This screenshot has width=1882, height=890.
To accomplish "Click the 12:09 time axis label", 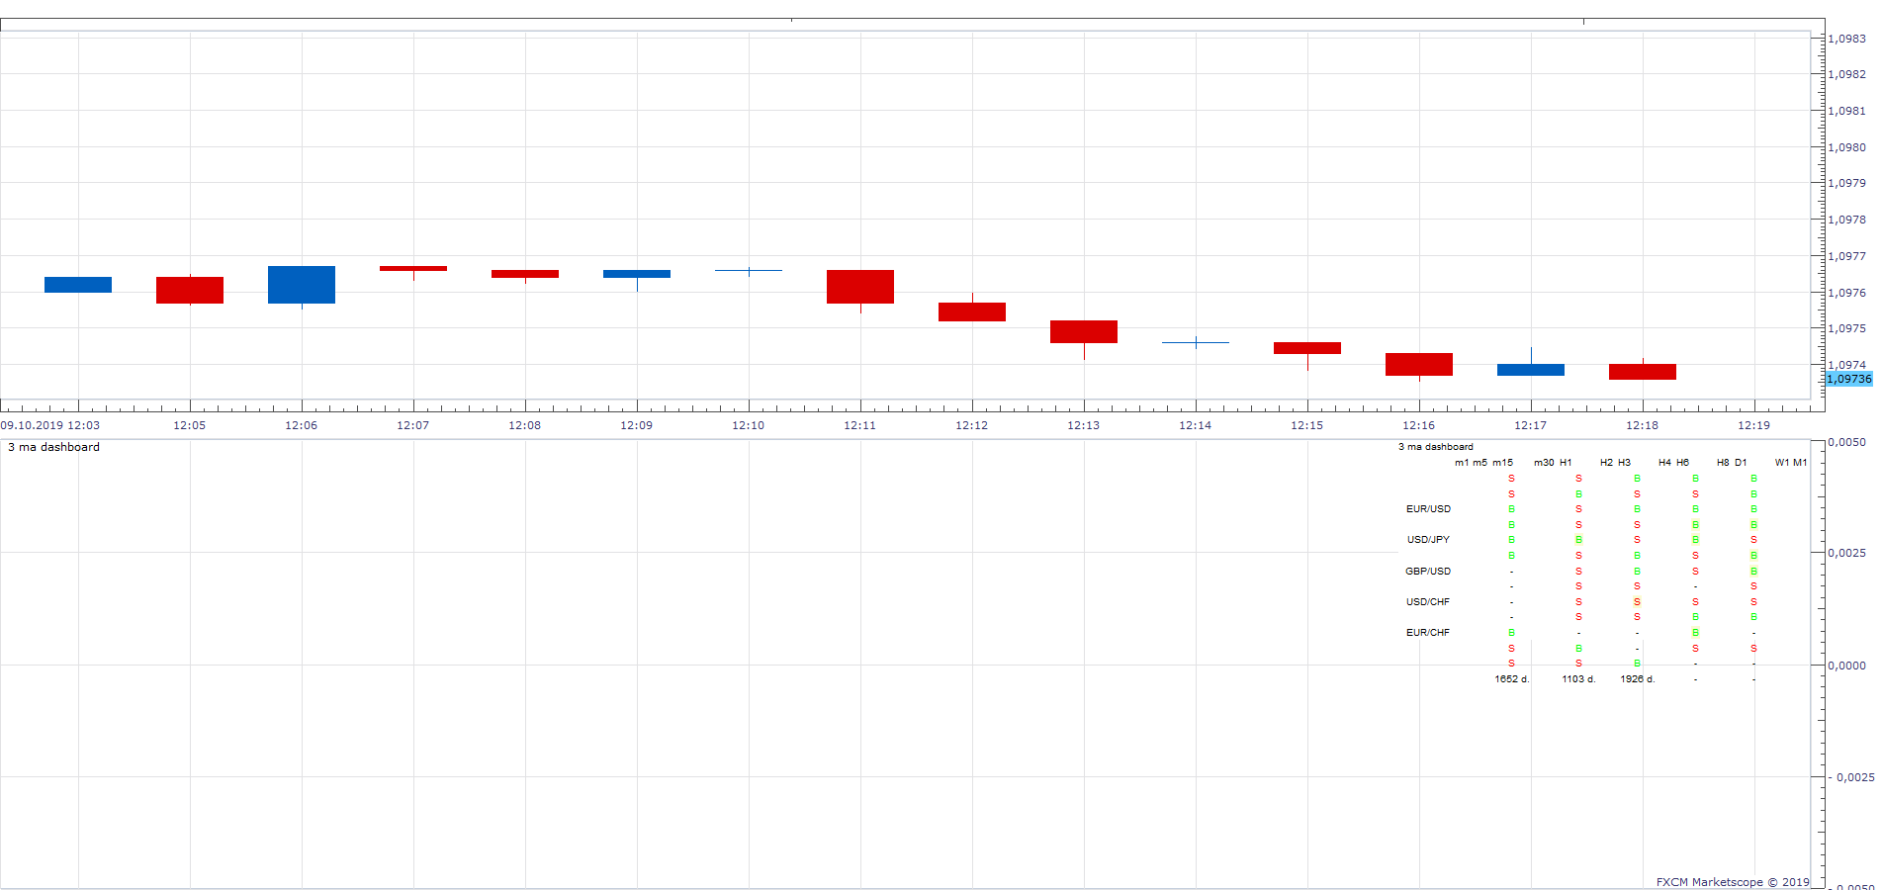I will click(x=637, y=425).
